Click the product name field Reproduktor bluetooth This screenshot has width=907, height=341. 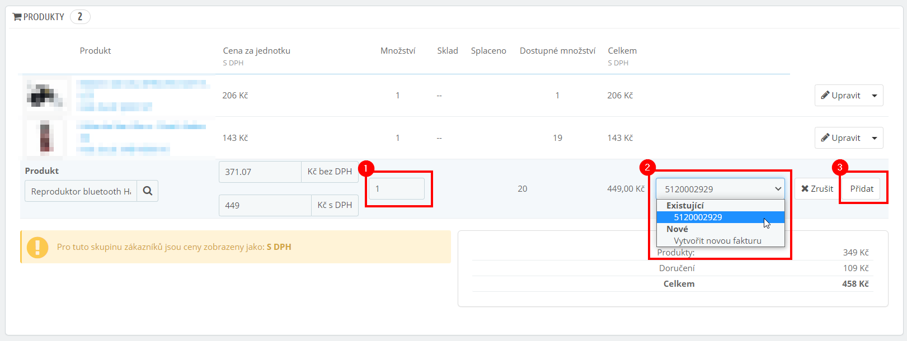pyautogui.click(x=81, y=191)
